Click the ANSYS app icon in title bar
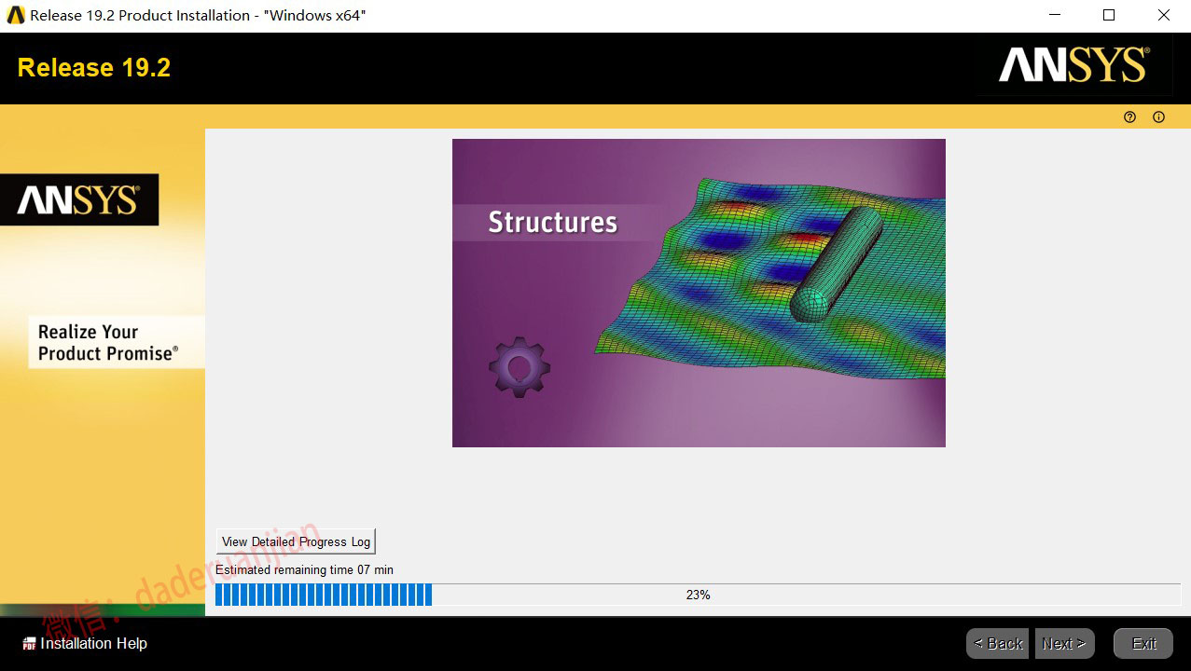1191x671 pixels. (16, 15)
